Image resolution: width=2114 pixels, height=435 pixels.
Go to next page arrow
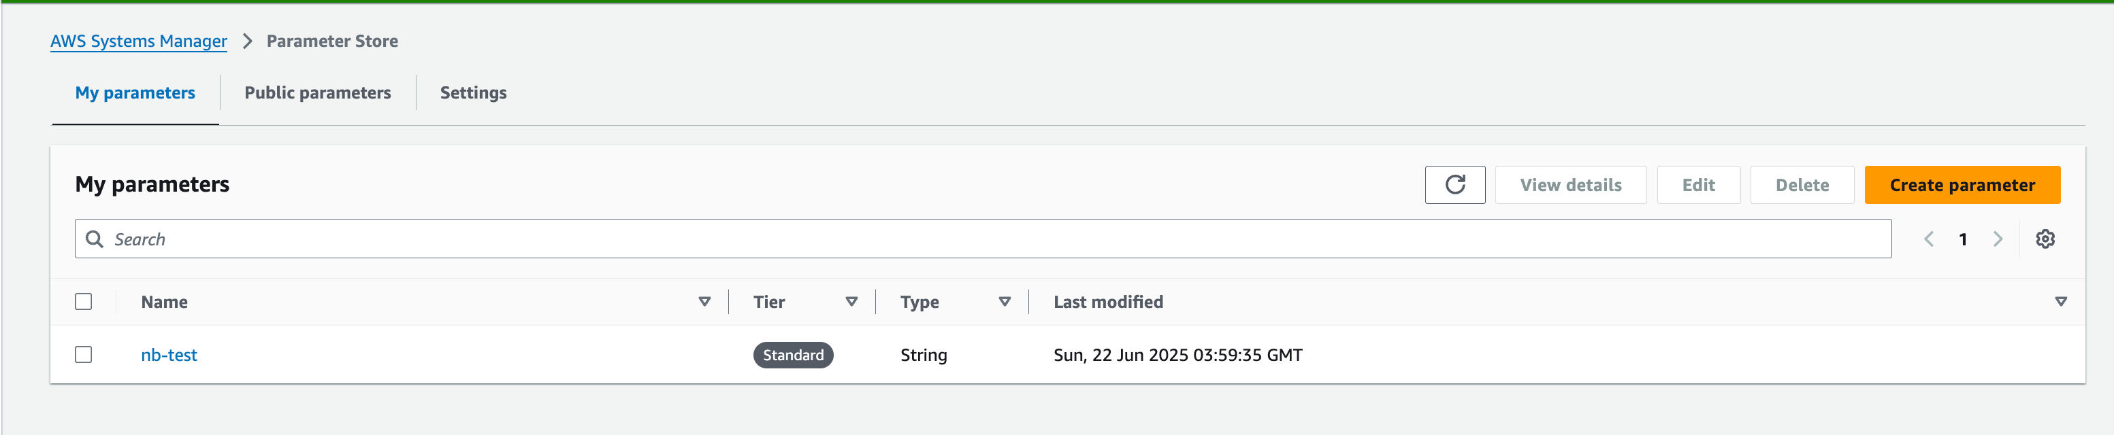[1998, 239]
